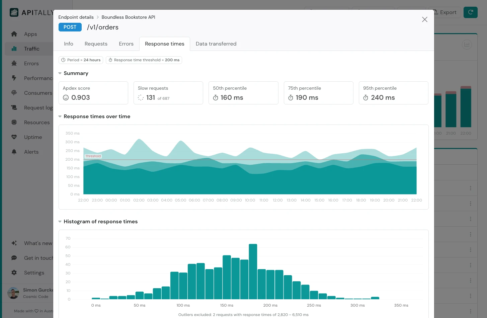
Task: Open Consumers via the fingerprint icon
Action: pyautogui.click(x=14, y=93)
